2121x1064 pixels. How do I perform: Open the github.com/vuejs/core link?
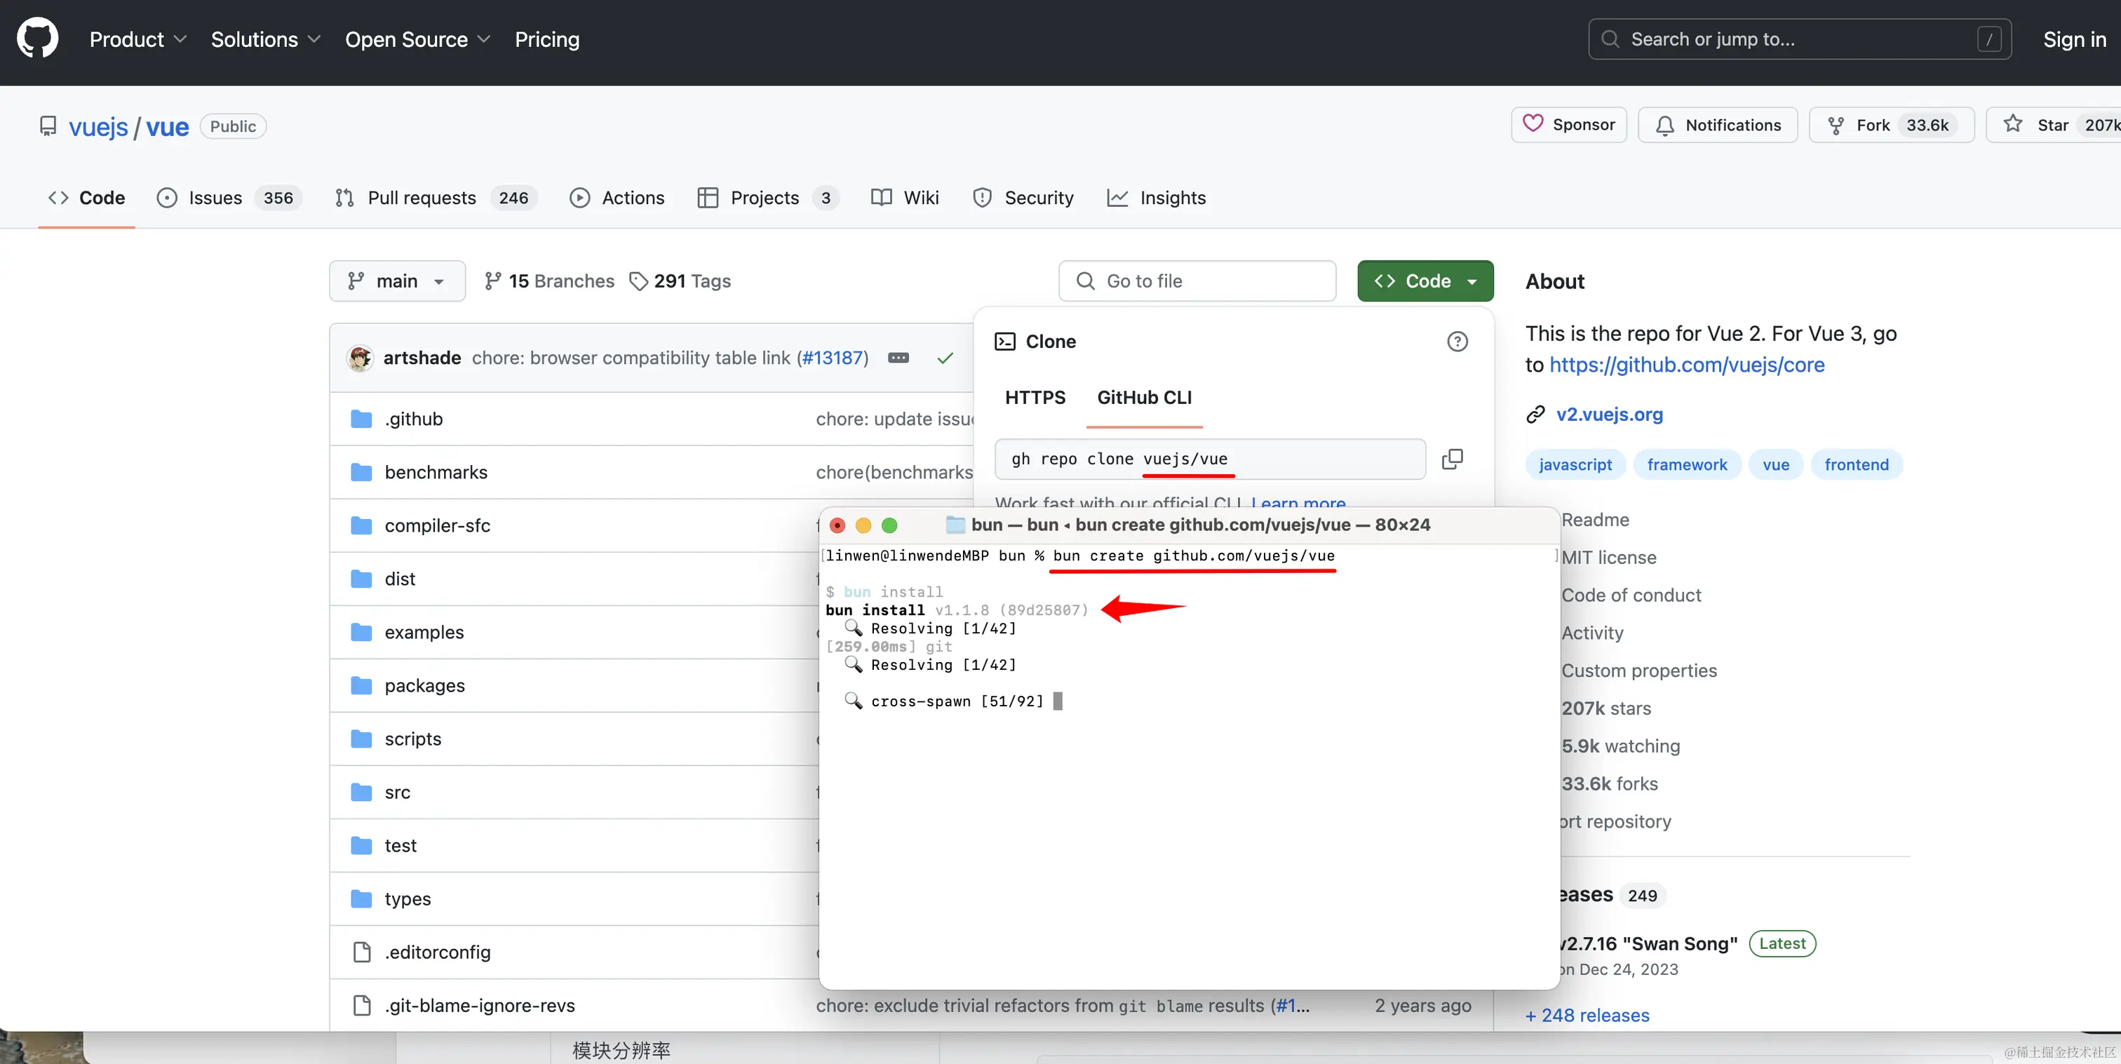click(1686, 365)
